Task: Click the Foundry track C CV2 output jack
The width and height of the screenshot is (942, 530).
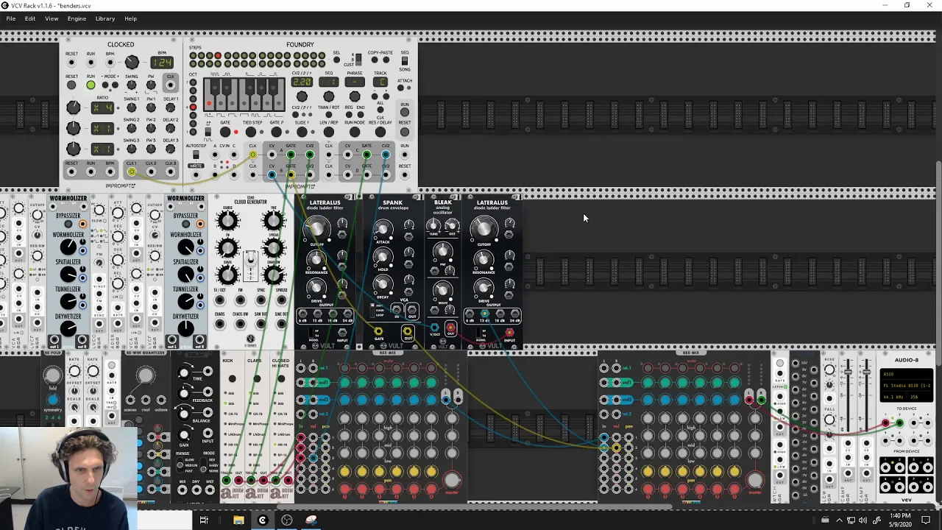Action: pos(386,154)
